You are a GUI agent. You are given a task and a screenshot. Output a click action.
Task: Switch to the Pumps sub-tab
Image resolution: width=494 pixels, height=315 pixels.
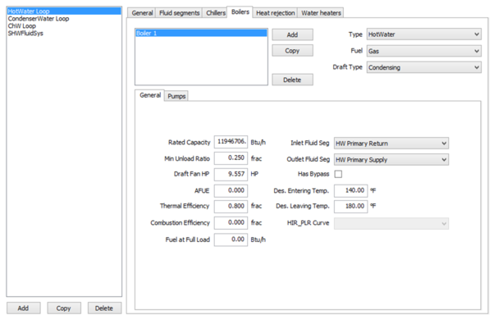176,96
